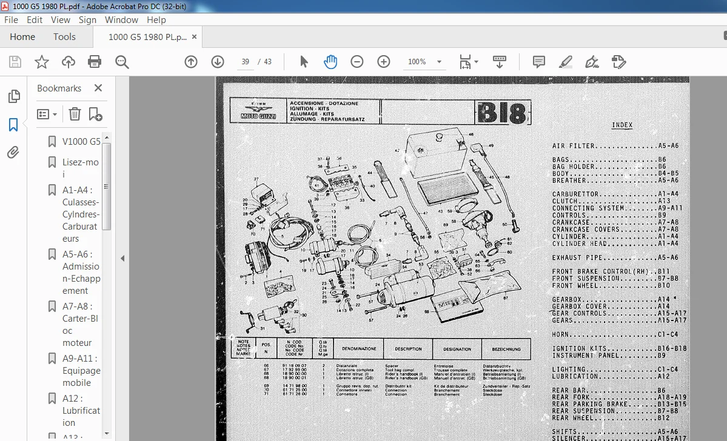Open the Window menu
The image size is (727, 441).
click(x=121, y=20)
